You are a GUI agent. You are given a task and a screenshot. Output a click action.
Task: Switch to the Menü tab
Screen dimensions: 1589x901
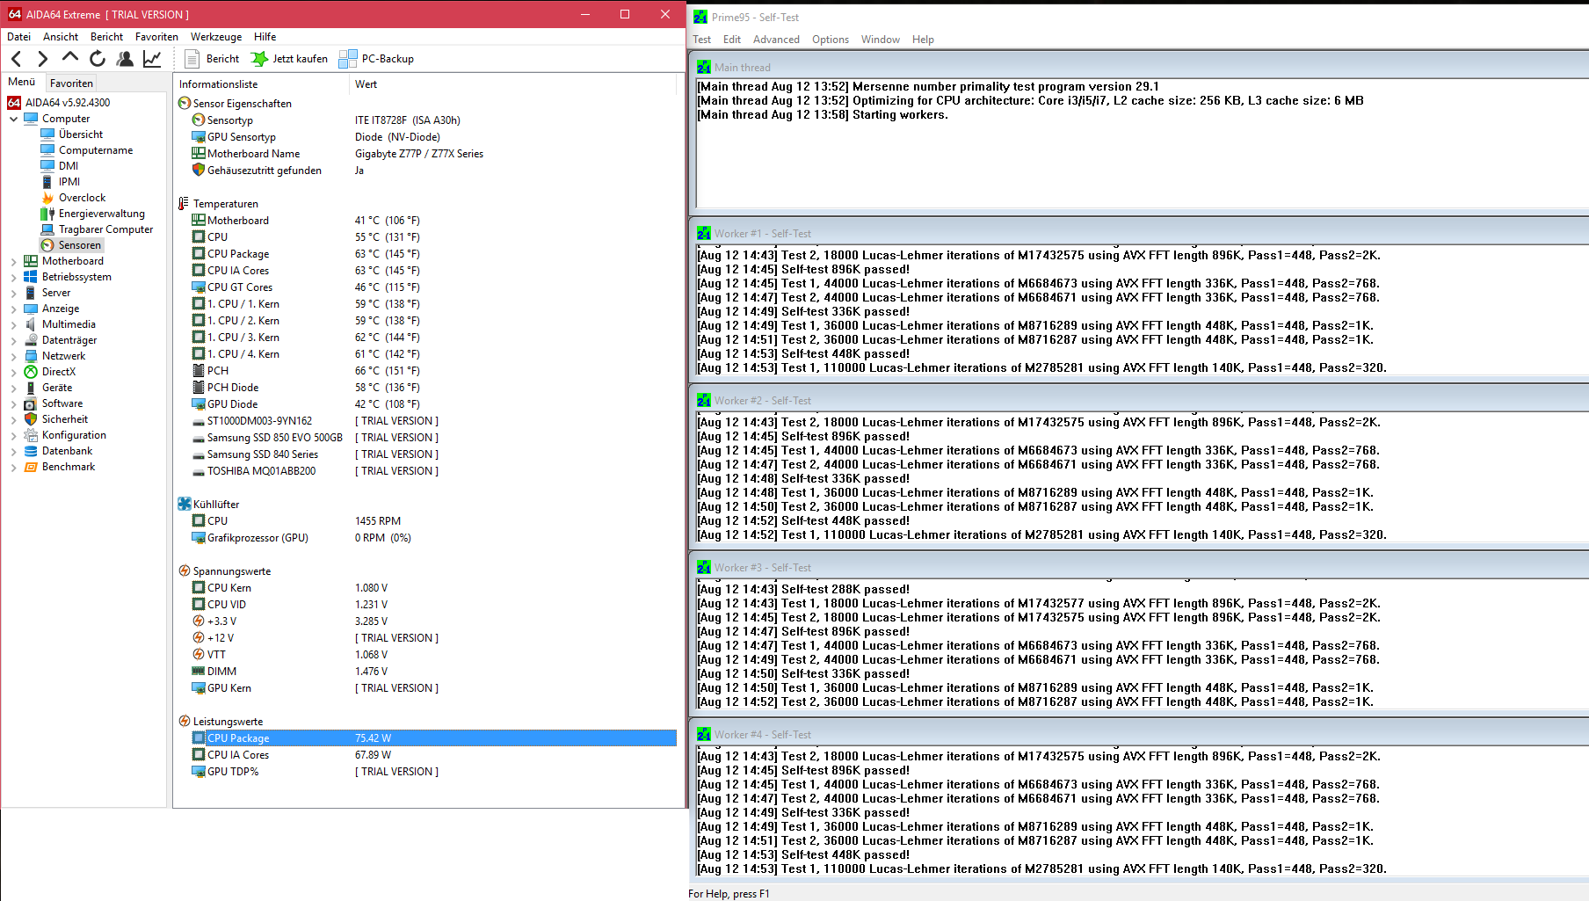point(22,83)
